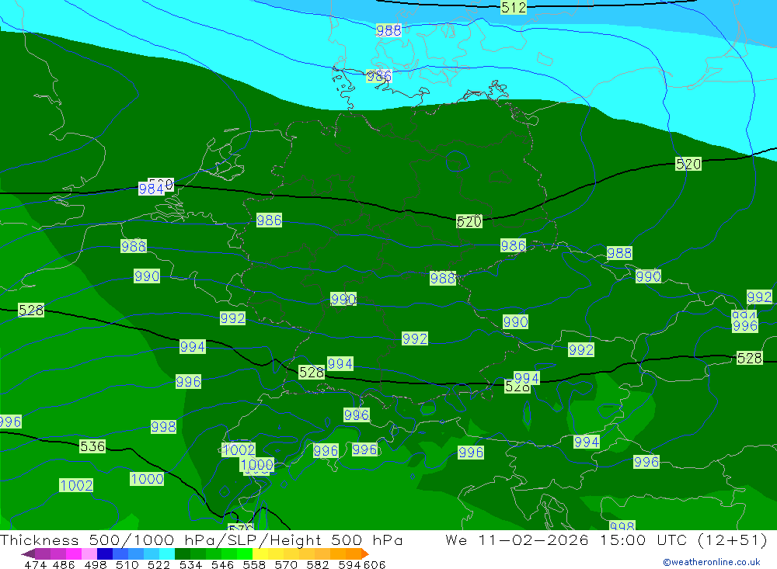777x569 pixels.
Task: Click the 'Thickness 500/1000 hPa/SLP/Height 500 hPa' map title
Action: pos(201,540)
